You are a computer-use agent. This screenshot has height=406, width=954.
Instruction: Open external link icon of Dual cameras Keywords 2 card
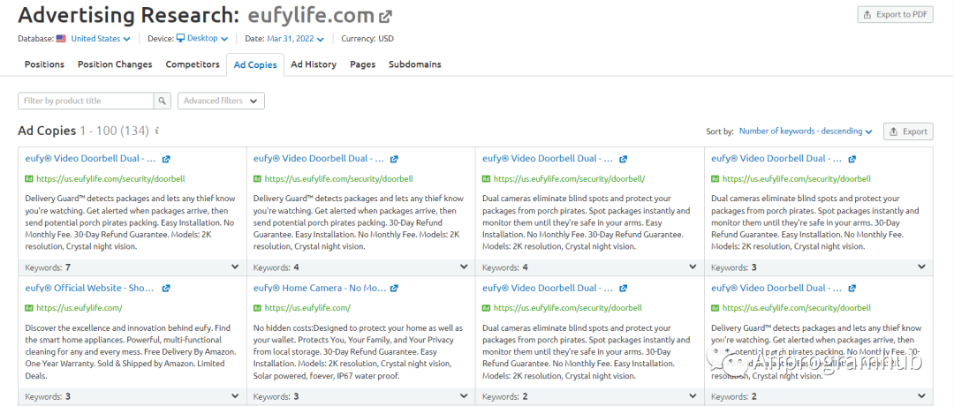click(x=623, y=289)
